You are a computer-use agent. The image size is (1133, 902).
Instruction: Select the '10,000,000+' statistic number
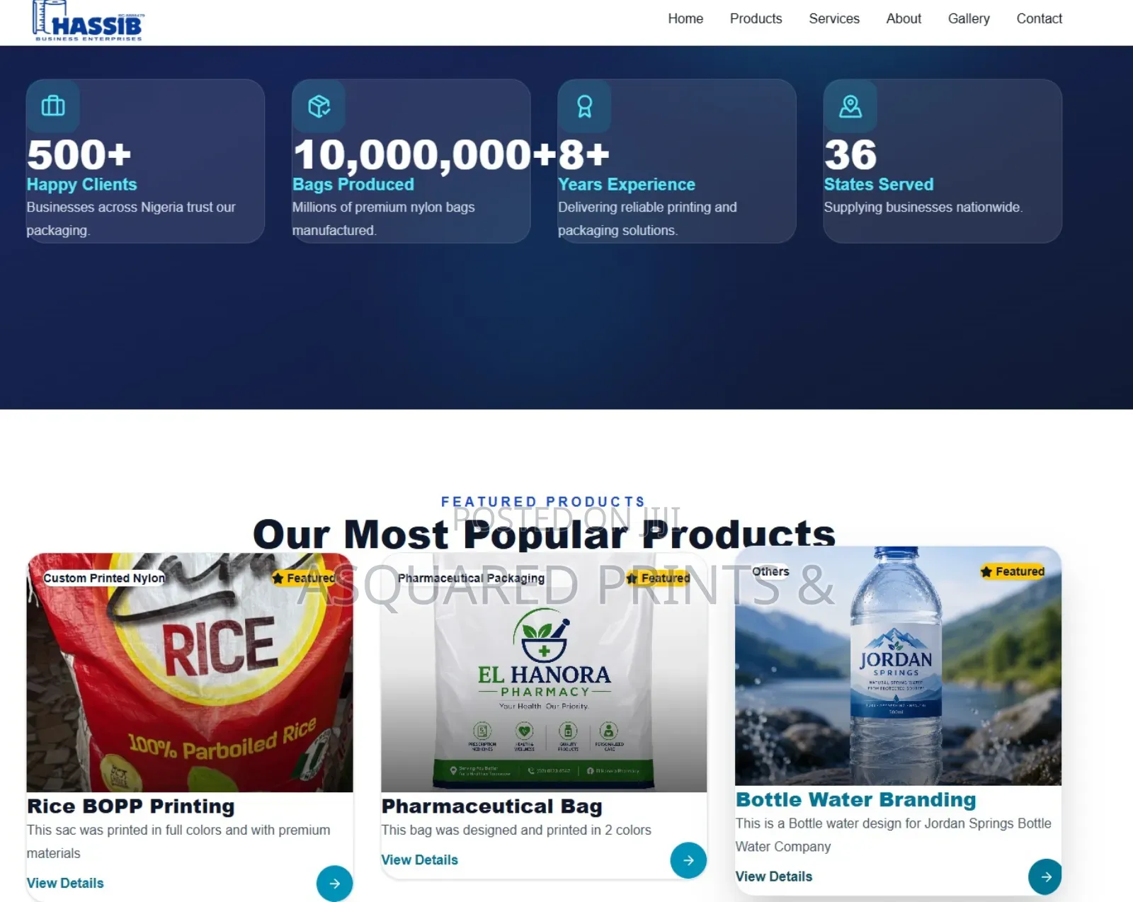[x=425, y=154]
